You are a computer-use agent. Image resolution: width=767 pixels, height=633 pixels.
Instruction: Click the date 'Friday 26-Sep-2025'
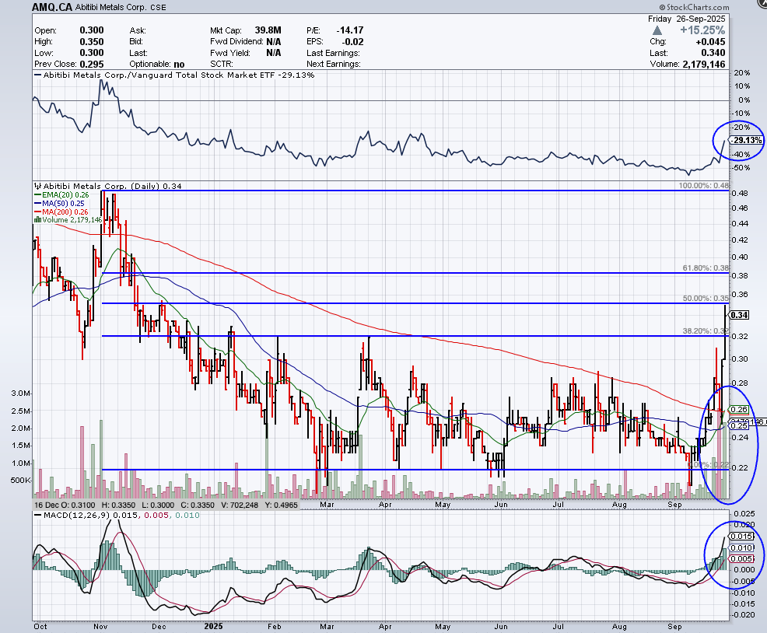click(x=686, y=19)
